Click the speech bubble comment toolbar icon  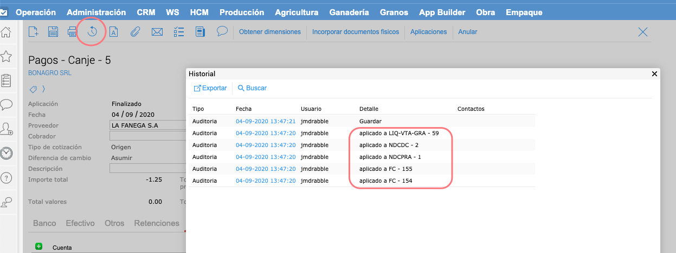click(222, 31)
